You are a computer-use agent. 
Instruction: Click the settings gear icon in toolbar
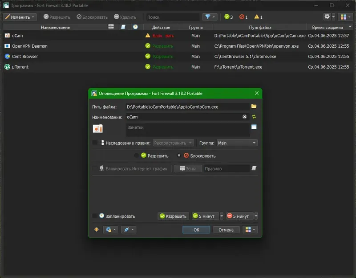(327, 16)
